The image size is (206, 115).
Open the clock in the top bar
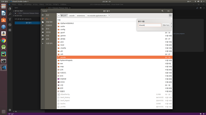point(106,1)
